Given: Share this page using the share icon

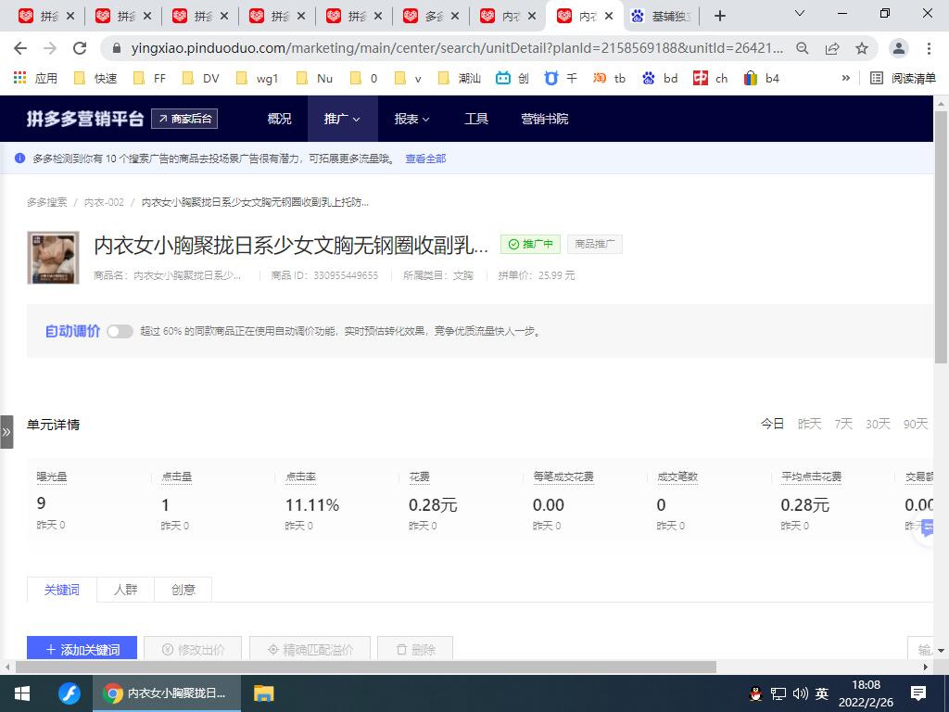Looking at the screenshot, I should (x=832, y=48).
